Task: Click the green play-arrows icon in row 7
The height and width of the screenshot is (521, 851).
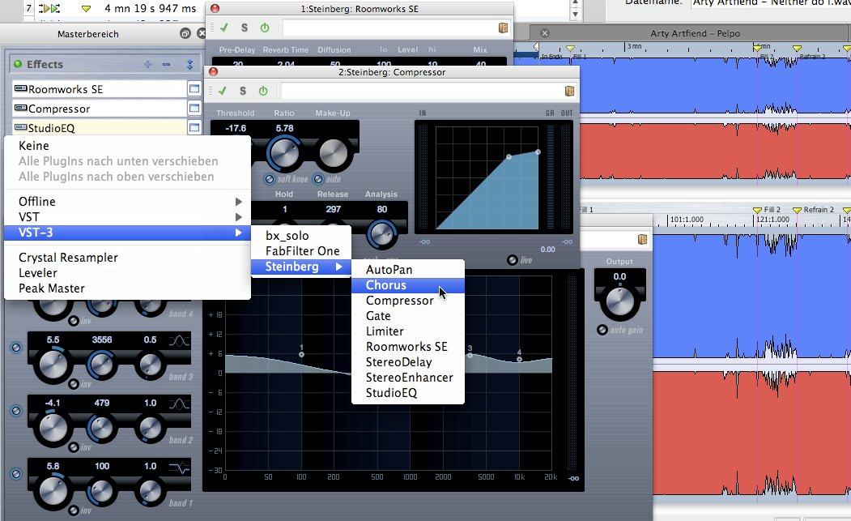Action: [50, 8]
